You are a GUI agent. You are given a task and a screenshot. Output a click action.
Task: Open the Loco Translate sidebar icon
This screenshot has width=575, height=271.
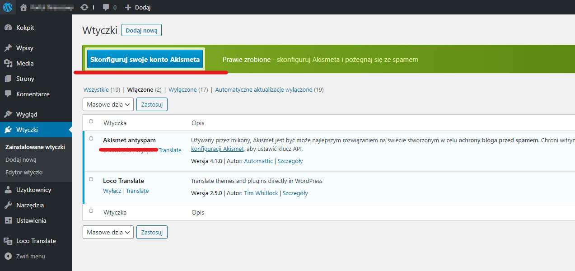(8, 241)
